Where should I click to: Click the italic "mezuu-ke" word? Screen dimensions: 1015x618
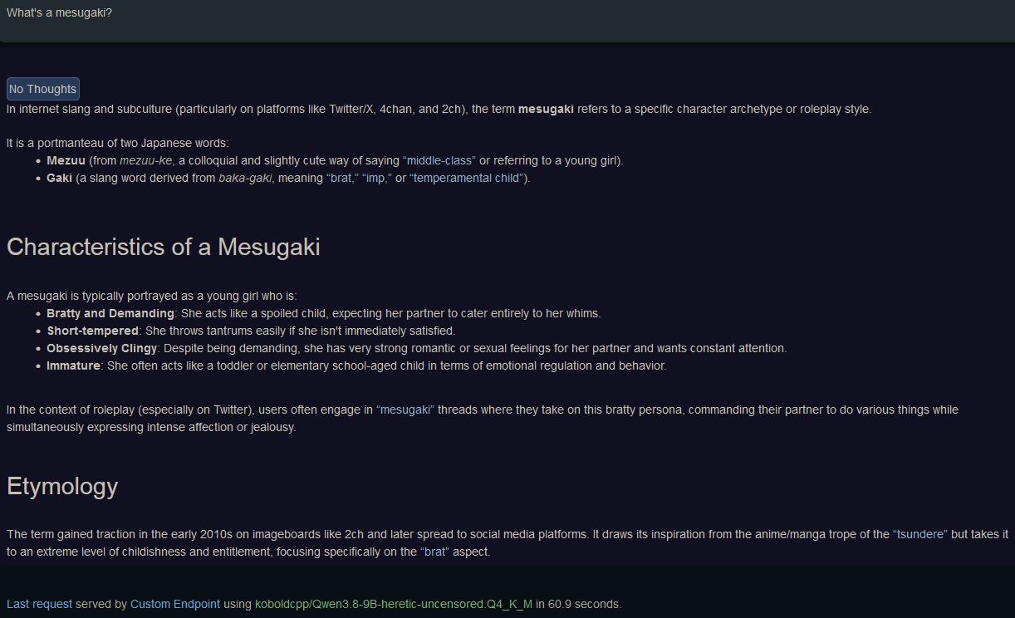[146, 160]
